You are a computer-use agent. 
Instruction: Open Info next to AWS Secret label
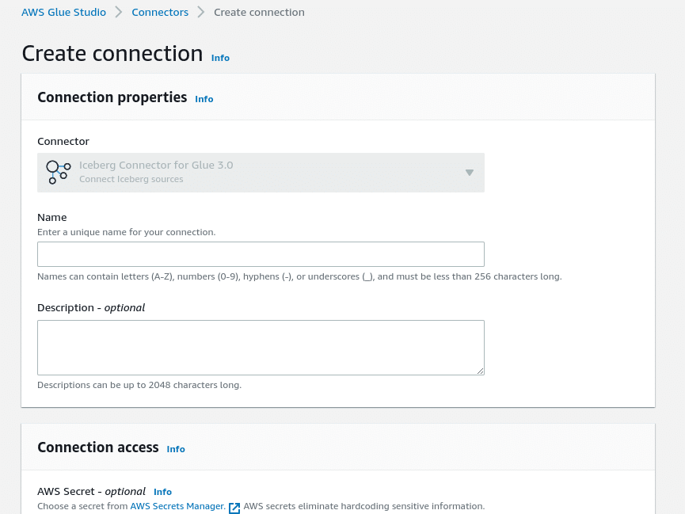click(162, 492)
